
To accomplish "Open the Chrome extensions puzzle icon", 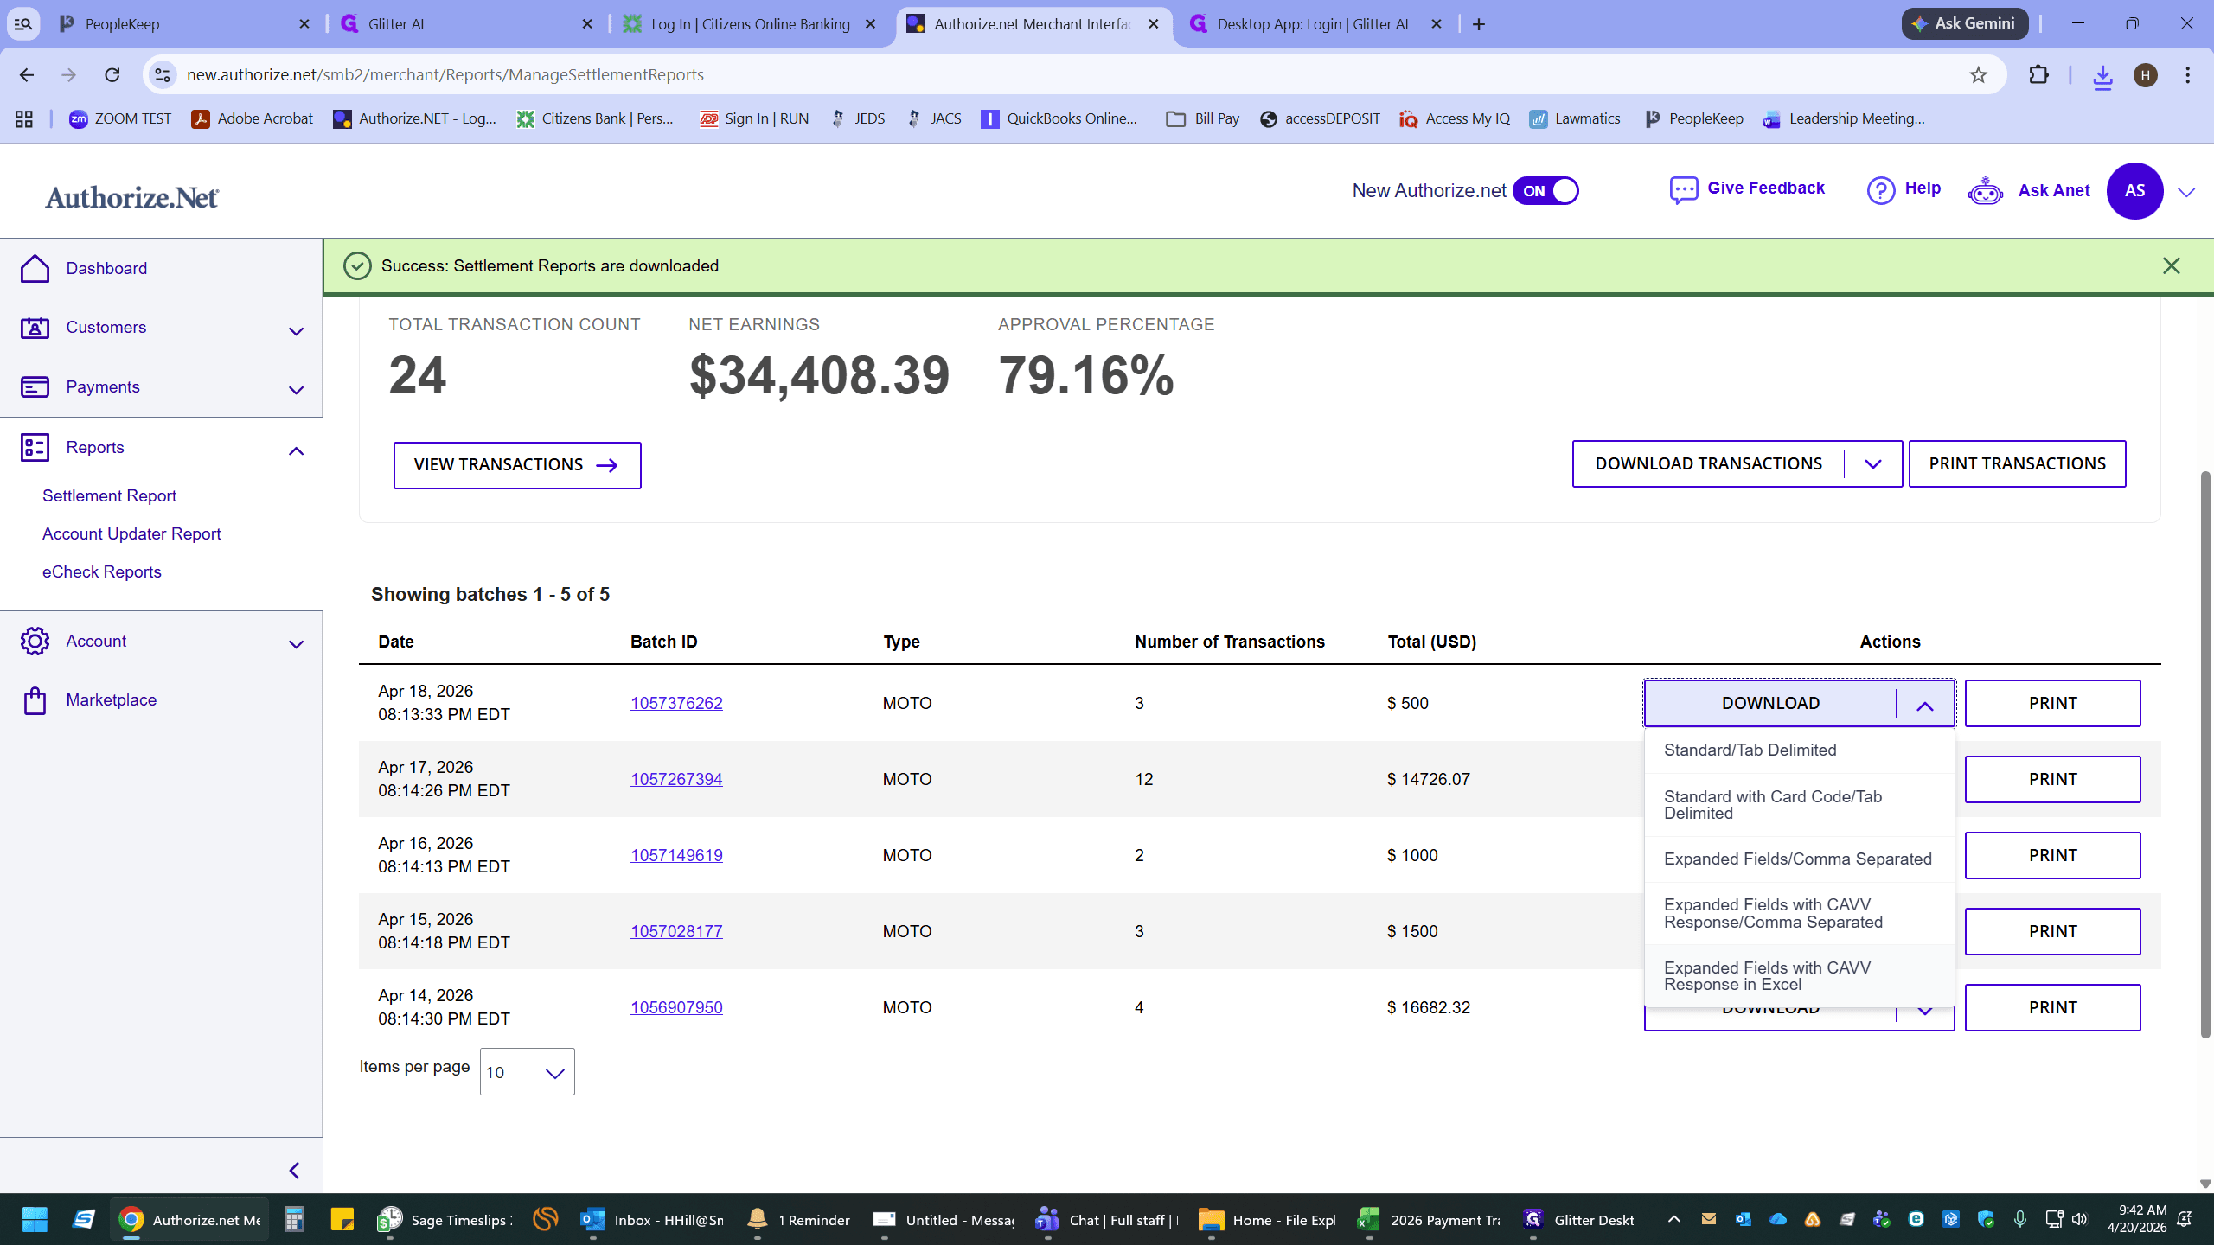I will [2038, 75].
